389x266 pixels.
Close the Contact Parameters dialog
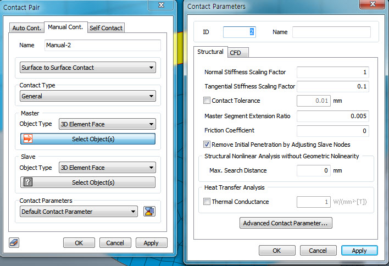pos(372,4)
